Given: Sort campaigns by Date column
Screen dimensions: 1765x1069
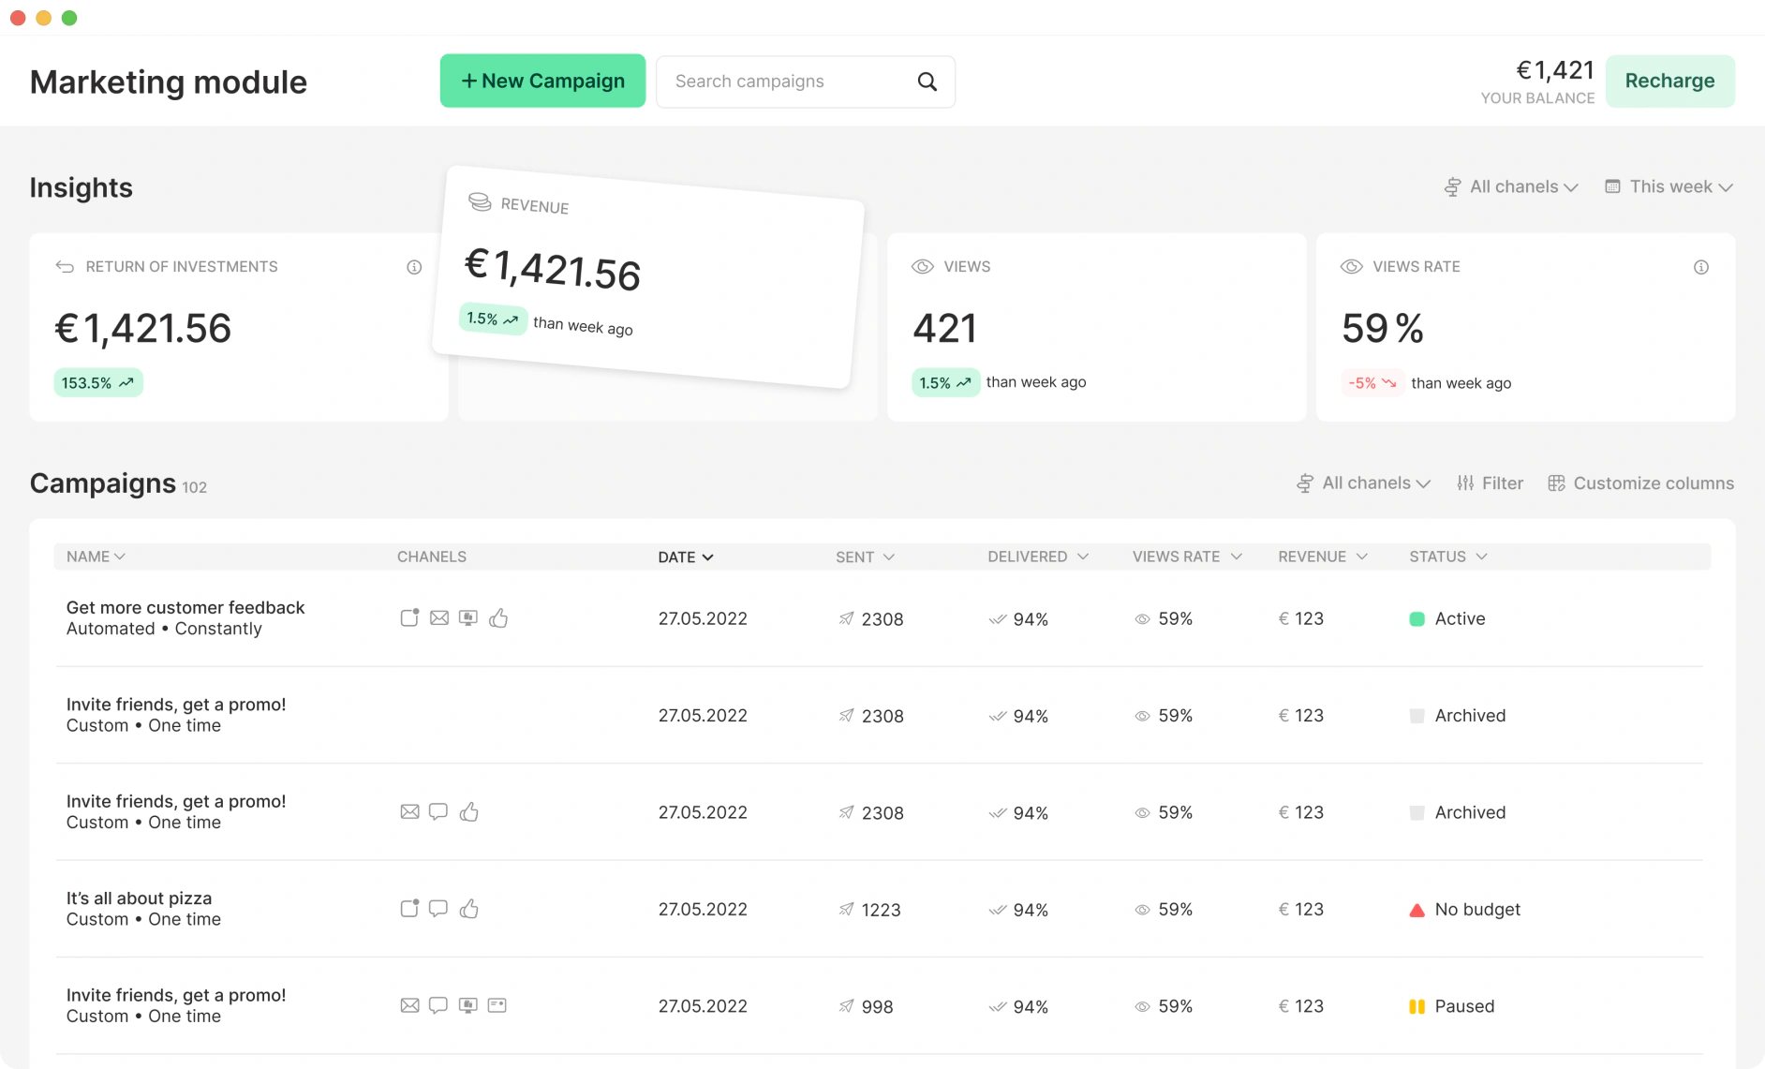Looking at the screenshot, I should [x=686, y=557].
